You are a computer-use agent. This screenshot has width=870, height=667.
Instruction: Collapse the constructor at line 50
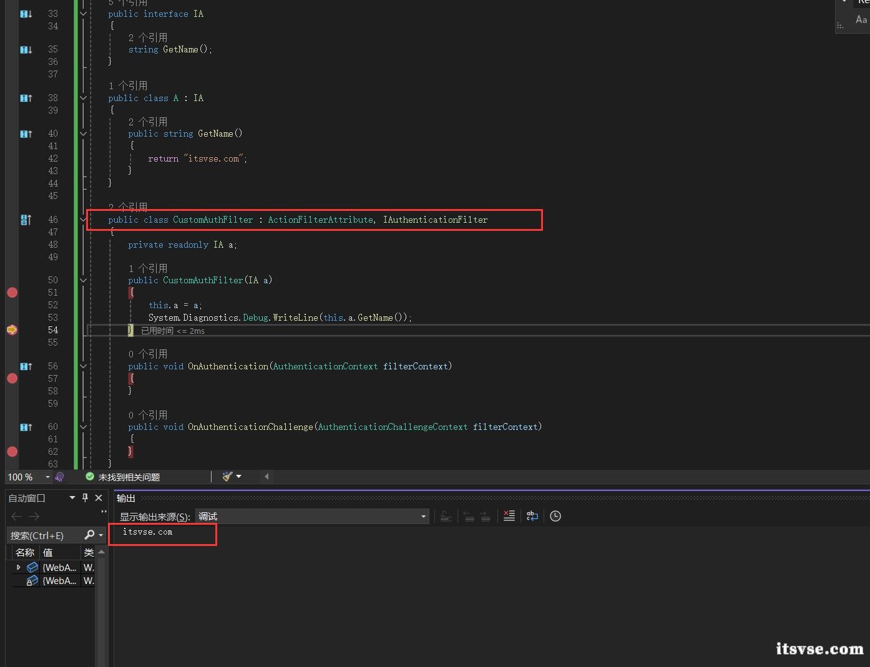coord(83,280)
